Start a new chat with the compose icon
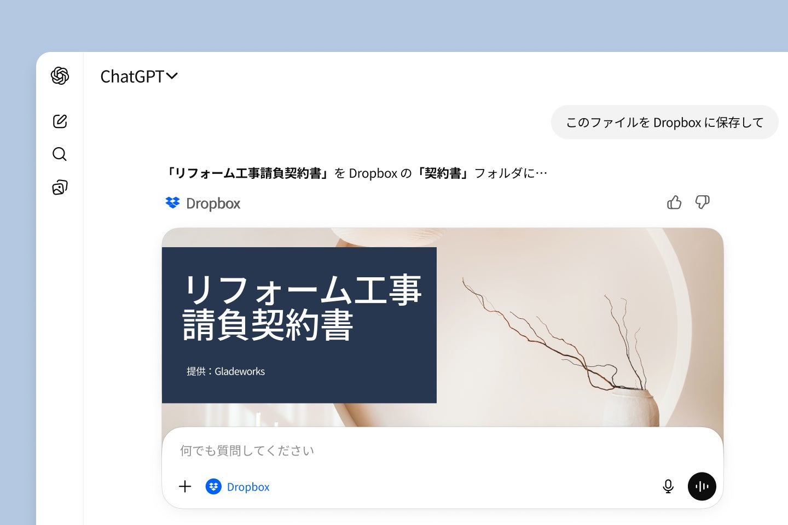This screenshot has width=788, height=525. tap(60, 121)
